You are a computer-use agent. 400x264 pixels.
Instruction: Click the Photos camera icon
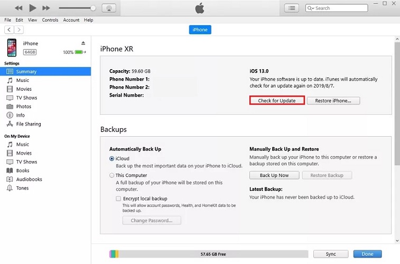tap(10, 107)
